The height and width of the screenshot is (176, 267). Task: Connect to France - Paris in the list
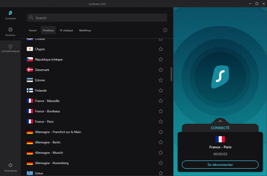click(x=44, y=121)
